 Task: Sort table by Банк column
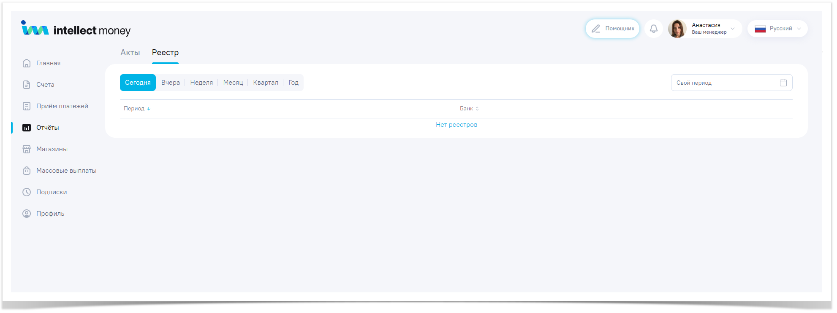tap(469, 109)
